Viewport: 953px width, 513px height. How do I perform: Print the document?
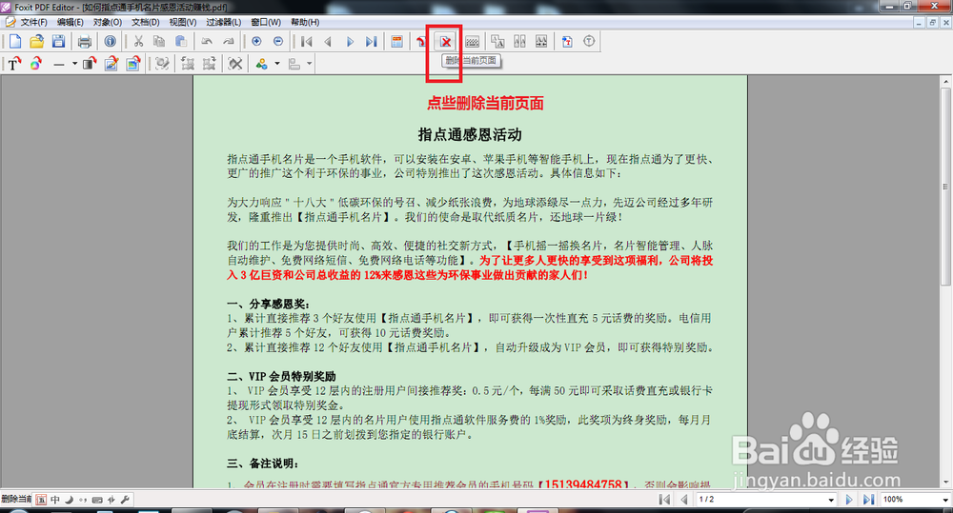[85, 41]
